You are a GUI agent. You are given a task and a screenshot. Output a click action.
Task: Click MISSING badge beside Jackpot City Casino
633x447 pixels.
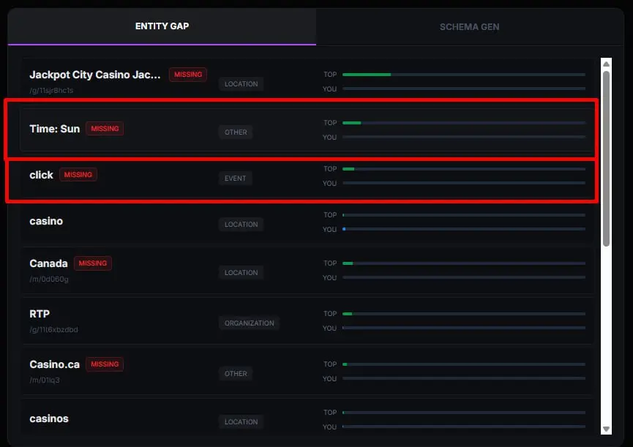(x=188, y=75)
